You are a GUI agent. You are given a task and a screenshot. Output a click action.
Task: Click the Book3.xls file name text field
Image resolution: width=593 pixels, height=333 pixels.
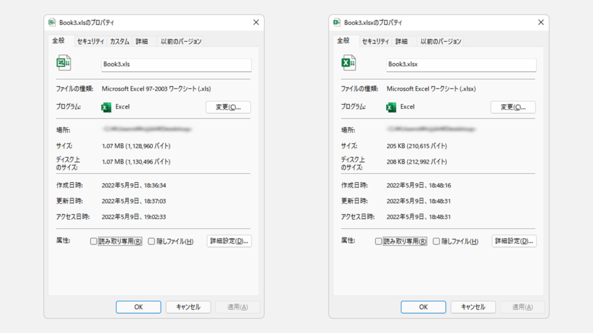pos(176,64)
